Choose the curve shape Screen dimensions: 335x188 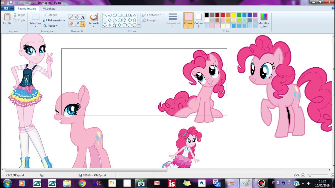[x=110, y=15]
